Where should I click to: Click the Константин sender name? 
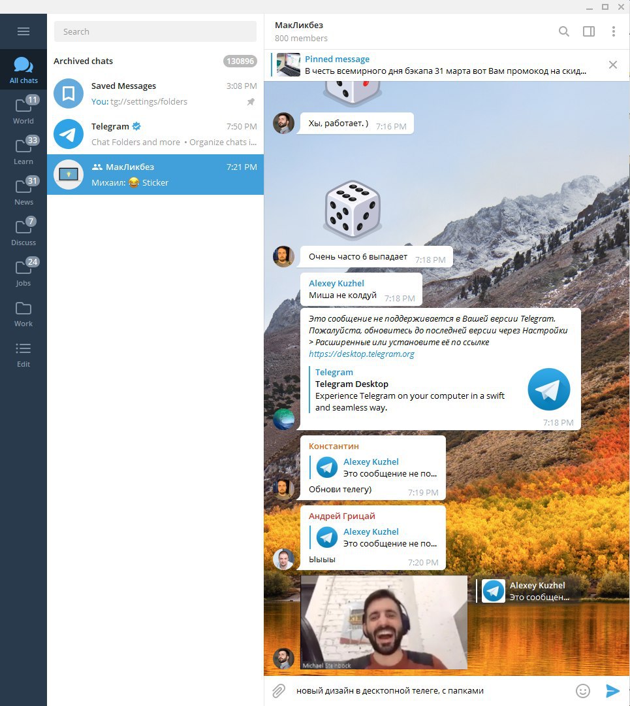click(334, 446)
